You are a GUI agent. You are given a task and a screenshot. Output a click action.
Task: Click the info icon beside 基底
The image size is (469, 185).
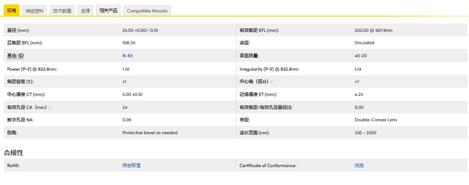point(21,56)
